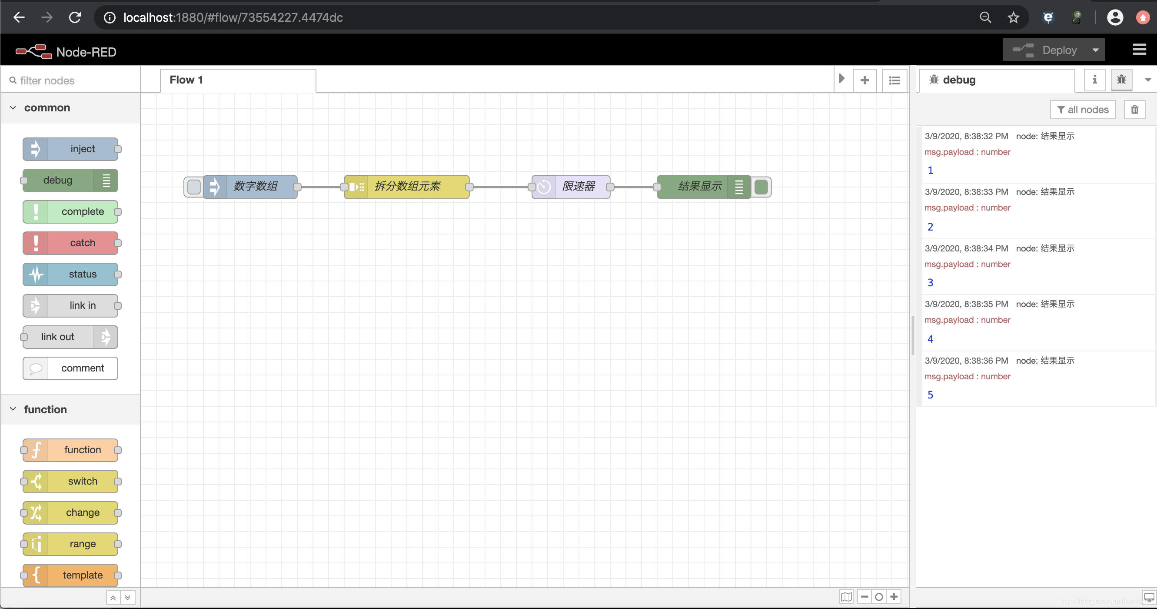Click the change node icon
This screenshot has height=609, width=1157.
[37, 512]
